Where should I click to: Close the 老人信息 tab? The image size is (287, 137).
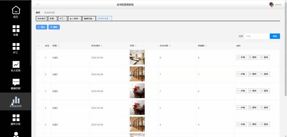(x=79, y=19)
